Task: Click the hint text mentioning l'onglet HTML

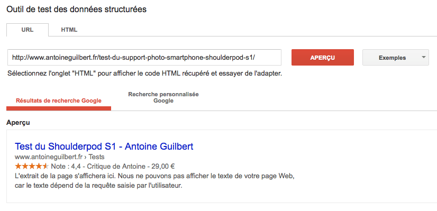Action: (144, 74)
